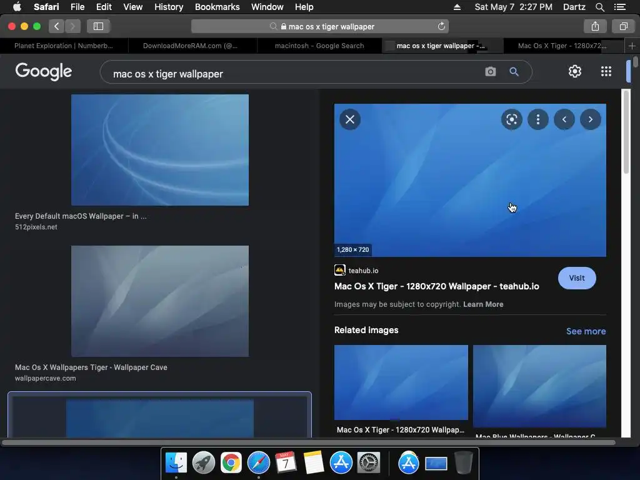This screenshot has height=480, width=640.
Task: Click the preview panel vertical scrollbar
Action: click(x=626, y=132)
